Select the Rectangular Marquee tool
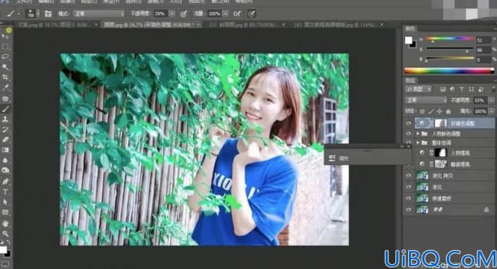Image resolution: width=497 pixels, height=269 pixels. [5, 46]
